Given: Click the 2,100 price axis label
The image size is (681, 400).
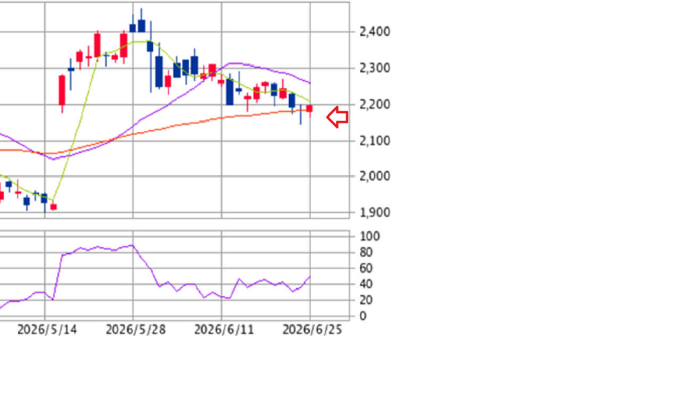Looking at the screenshot, I should point(375,141).
